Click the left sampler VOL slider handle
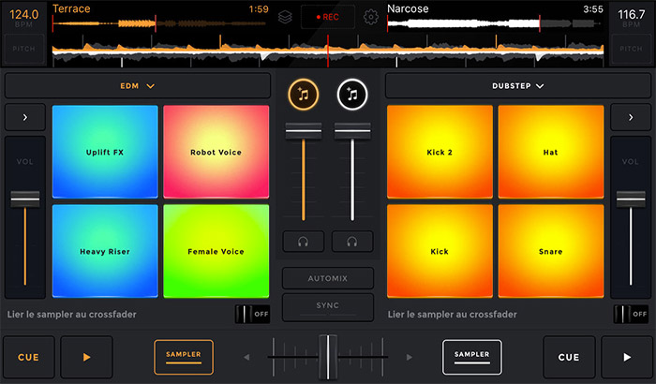 [x=25, y=199]
